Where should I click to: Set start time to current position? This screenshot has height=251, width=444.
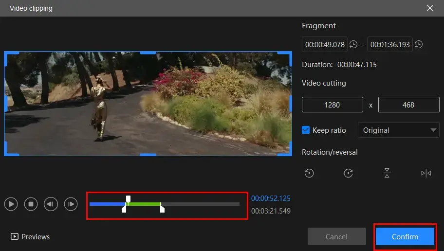pos(353,45)
